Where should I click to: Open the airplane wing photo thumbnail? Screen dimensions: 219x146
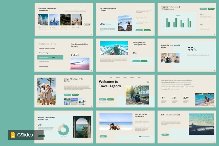(x=80, y=64)
